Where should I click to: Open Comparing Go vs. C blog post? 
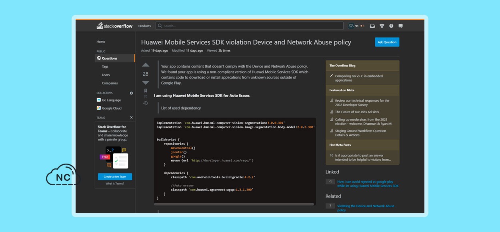coord(359,78)
